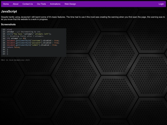Click the JavaScript page heading

(x=9, y=11)
